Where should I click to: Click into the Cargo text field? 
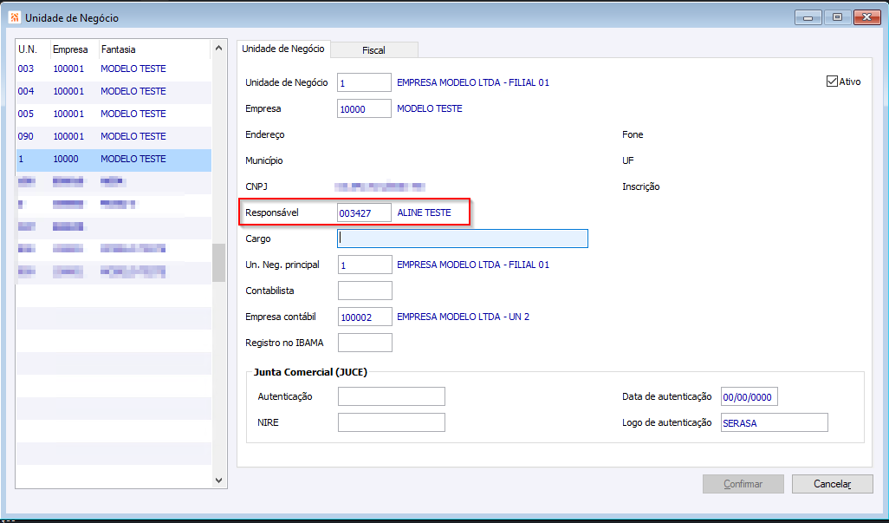pyautogui.click(x=463, y=239)
